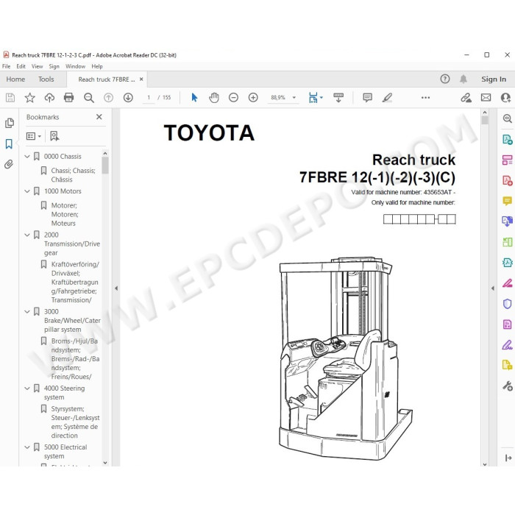Send file by email icon
This screenshot has width=515, height=515.
(x=486, y=98)
